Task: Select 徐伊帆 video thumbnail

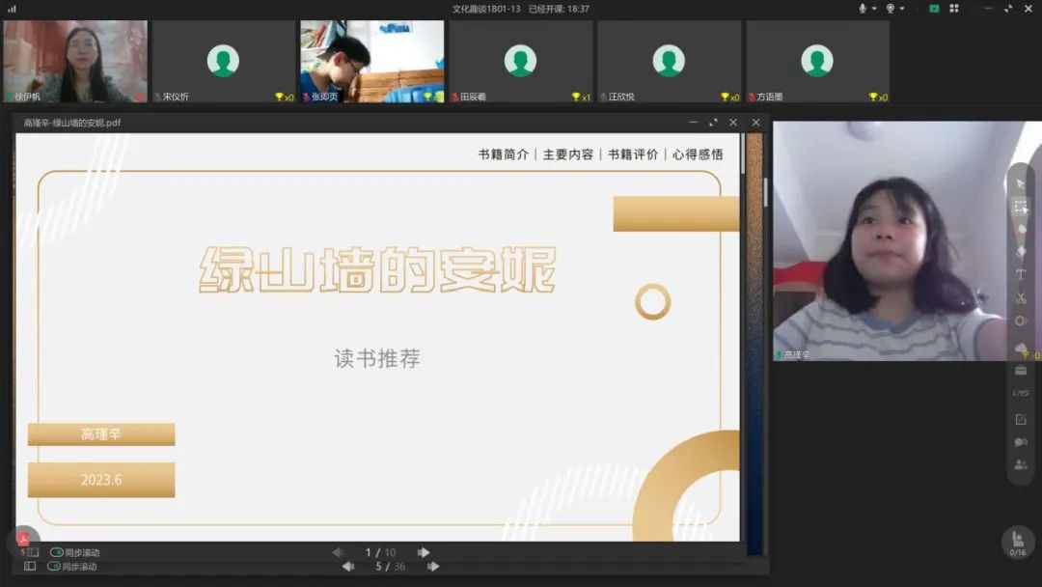Action: [x=75, y=61]
